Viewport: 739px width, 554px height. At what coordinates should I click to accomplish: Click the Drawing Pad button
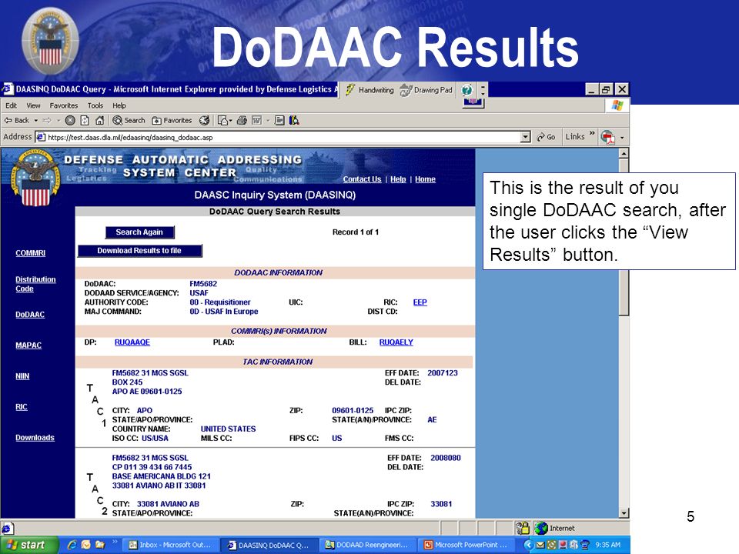426,90
